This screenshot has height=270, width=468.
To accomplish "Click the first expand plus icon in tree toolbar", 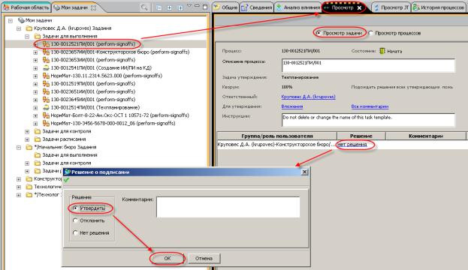I will 170,8.
